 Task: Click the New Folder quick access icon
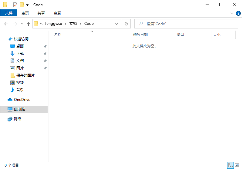click(x=22, y=5)
